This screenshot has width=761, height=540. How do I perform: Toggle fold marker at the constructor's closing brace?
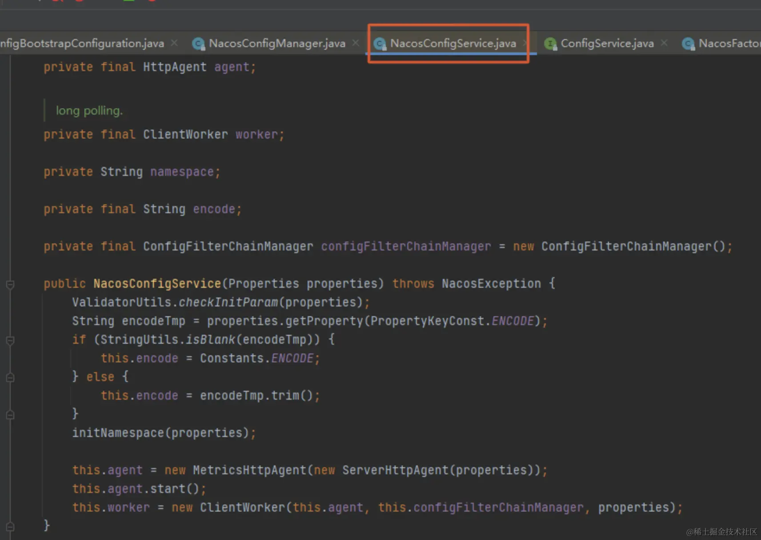pyautogui.click(x=10, y=527)
